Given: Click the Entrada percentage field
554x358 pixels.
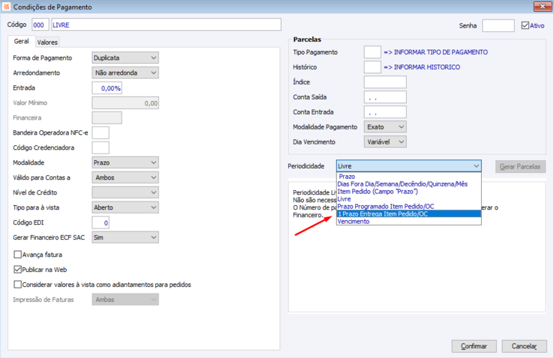Looking at the screenshot, I should (107, 88).
